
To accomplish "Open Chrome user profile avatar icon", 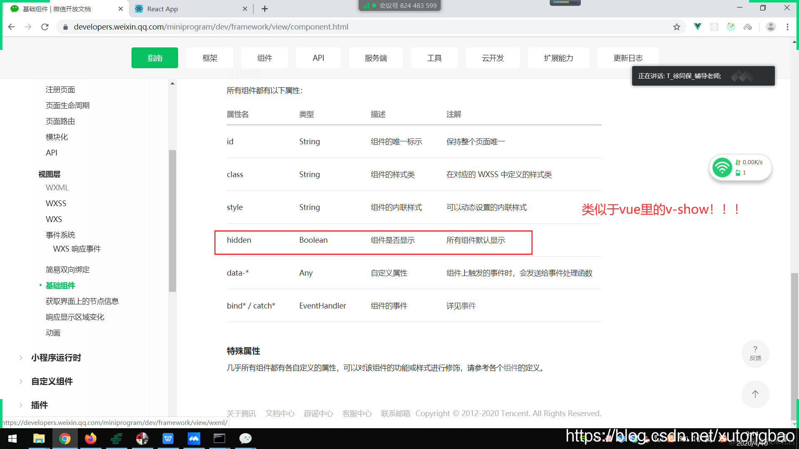I will [x=771, y=27].
